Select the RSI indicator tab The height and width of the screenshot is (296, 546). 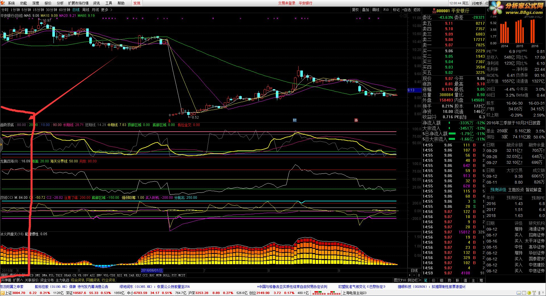120,275
